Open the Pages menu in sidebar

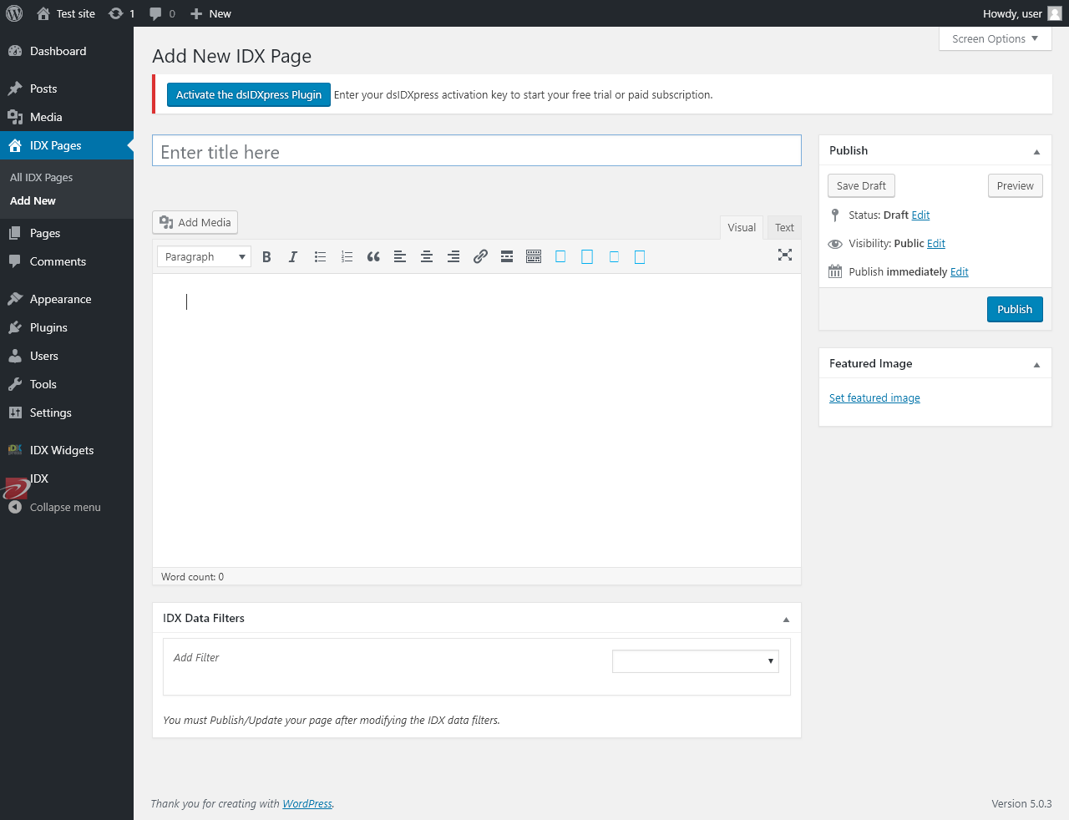tap(67, 233)
